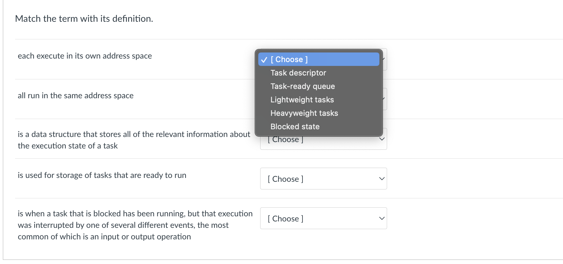Open dropdown for blocked task interrupted definition

323,218
